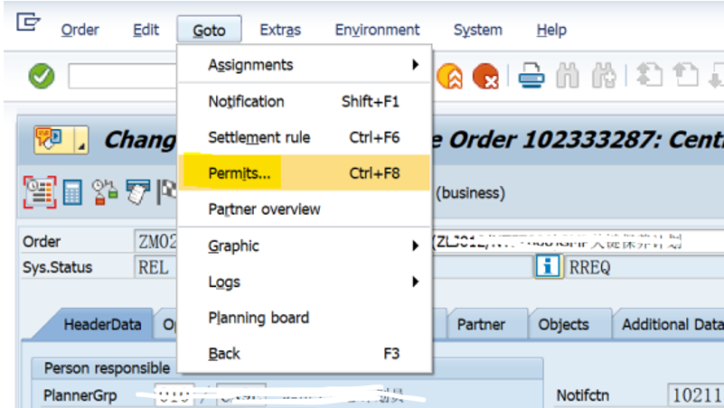Click the release/lock status icon
Image resolution: width=724 pixels, height=408 pixels.
104,192
